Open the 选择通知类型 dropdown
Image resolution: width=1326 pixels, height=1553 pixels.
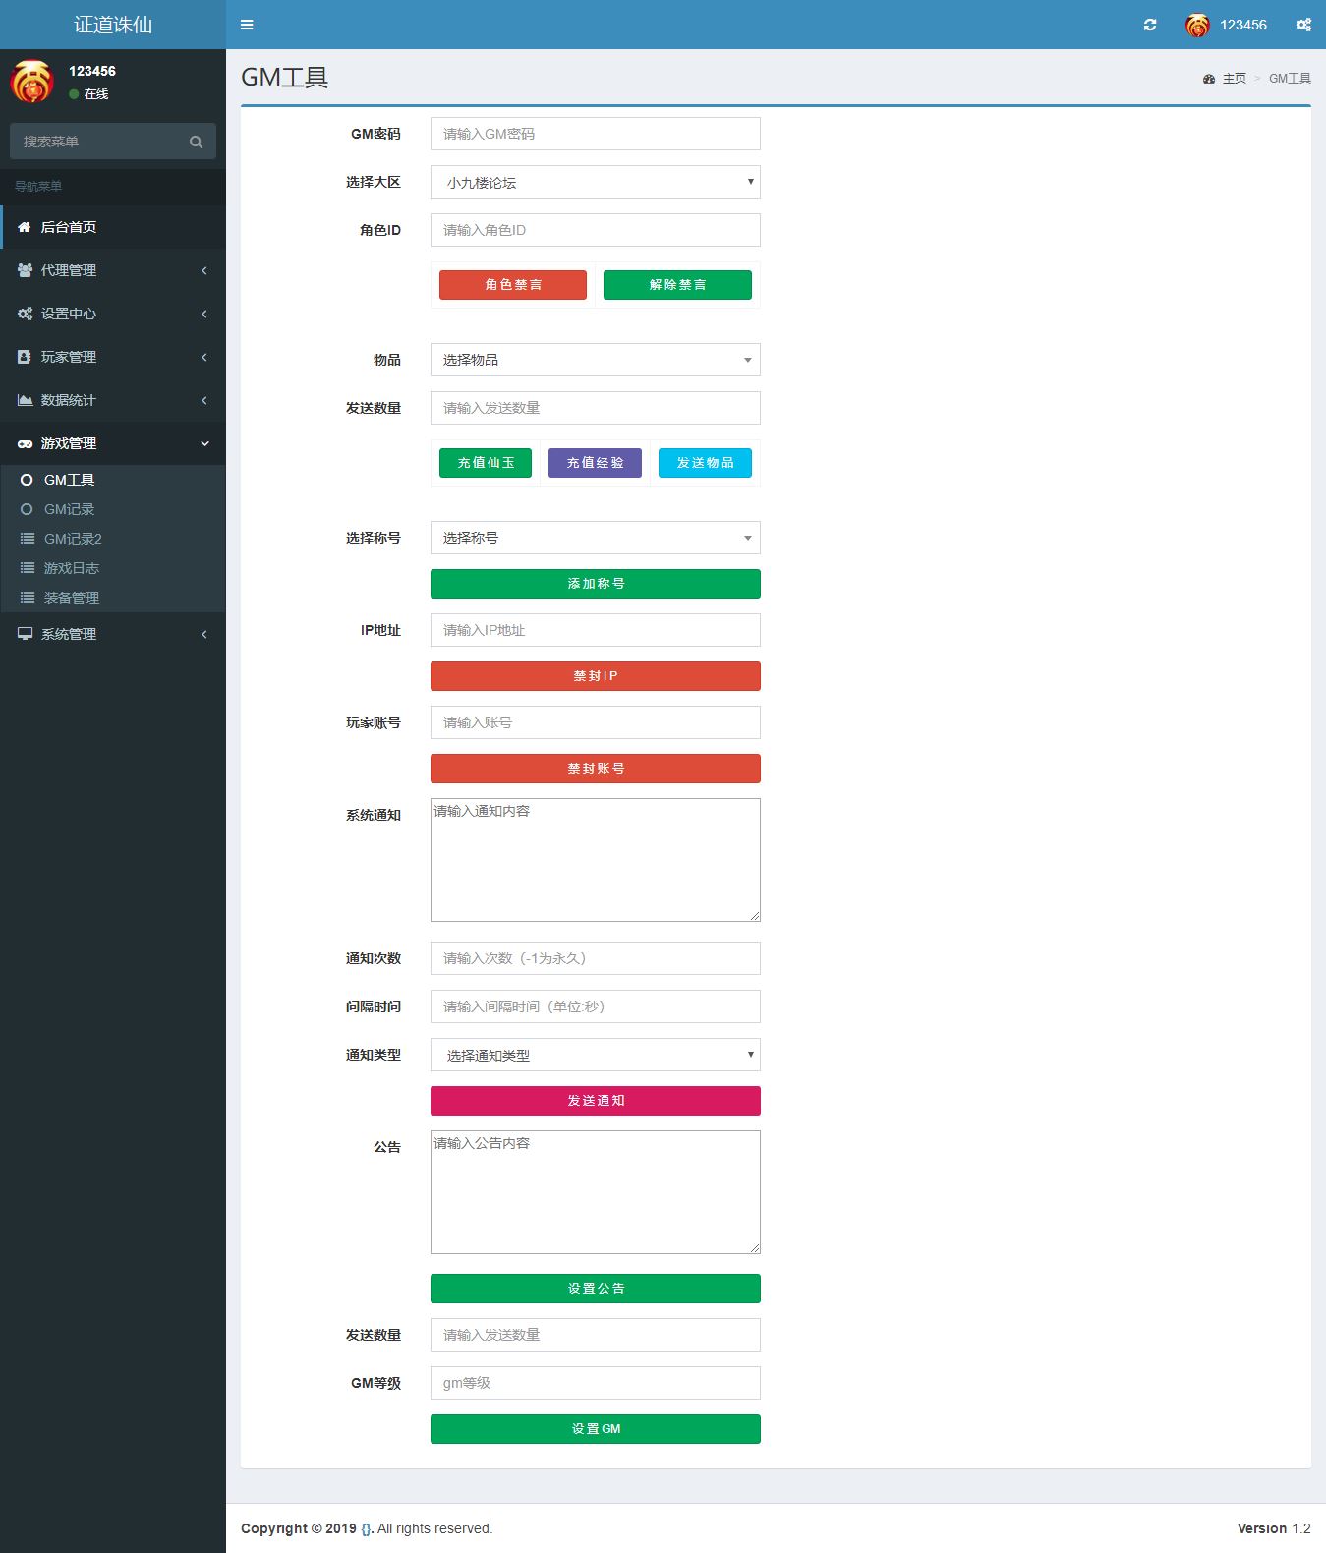click(595, 1055)
